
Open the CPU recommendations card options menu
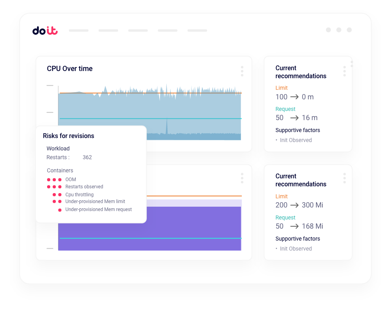pos(344,71)
